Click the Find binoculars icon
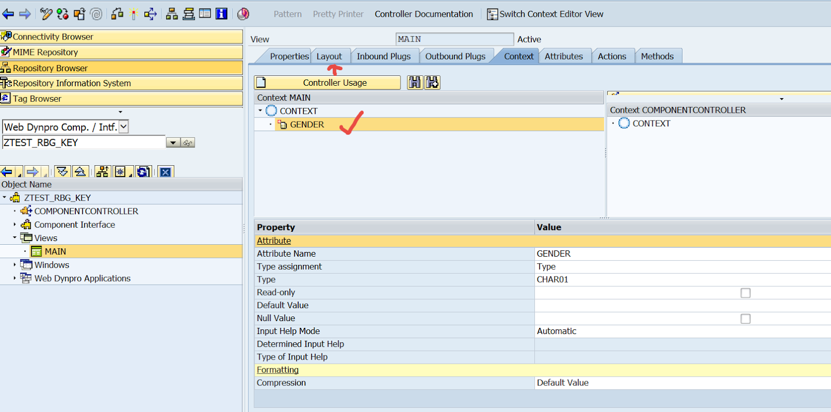 [414, 83]
